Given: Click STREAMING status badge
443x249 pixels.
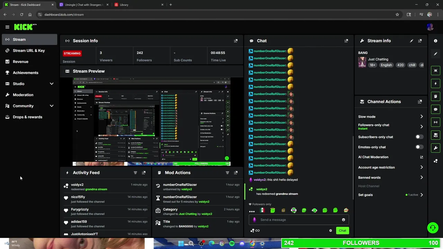Looking at the screenshot, I should pos(72,53).
